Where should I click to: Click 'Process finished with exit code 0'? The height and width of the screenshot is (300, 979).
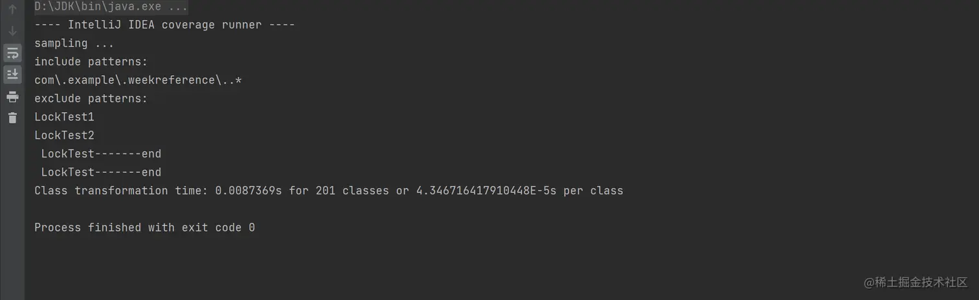pos(144,227)
